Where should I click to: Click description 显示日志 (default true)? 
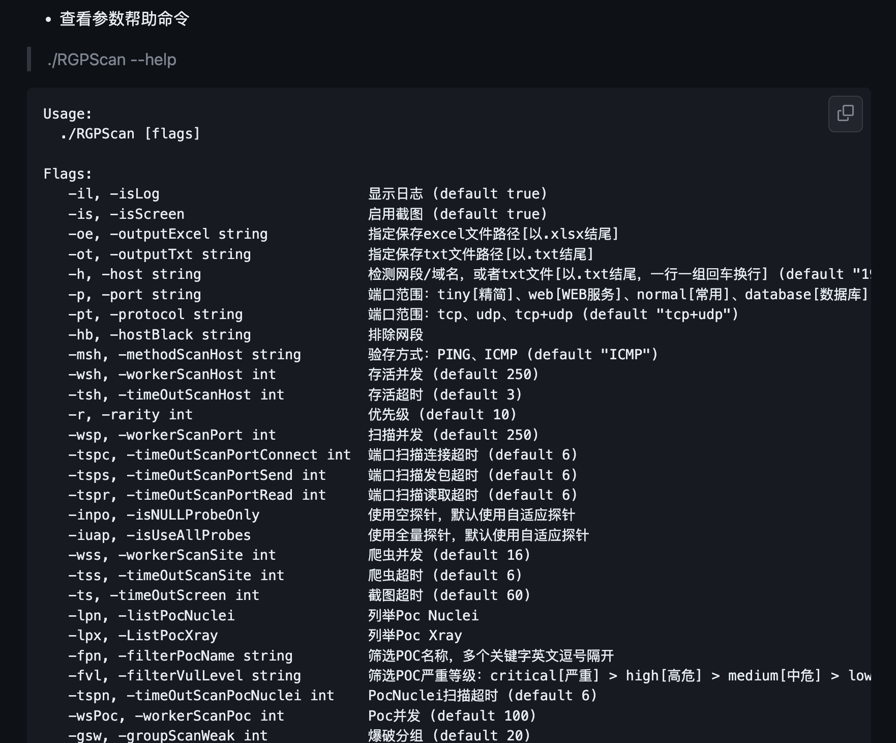458,194
